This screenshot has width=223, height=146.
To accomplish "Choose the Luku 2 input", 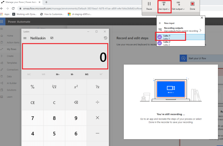I will click(181, 43).
